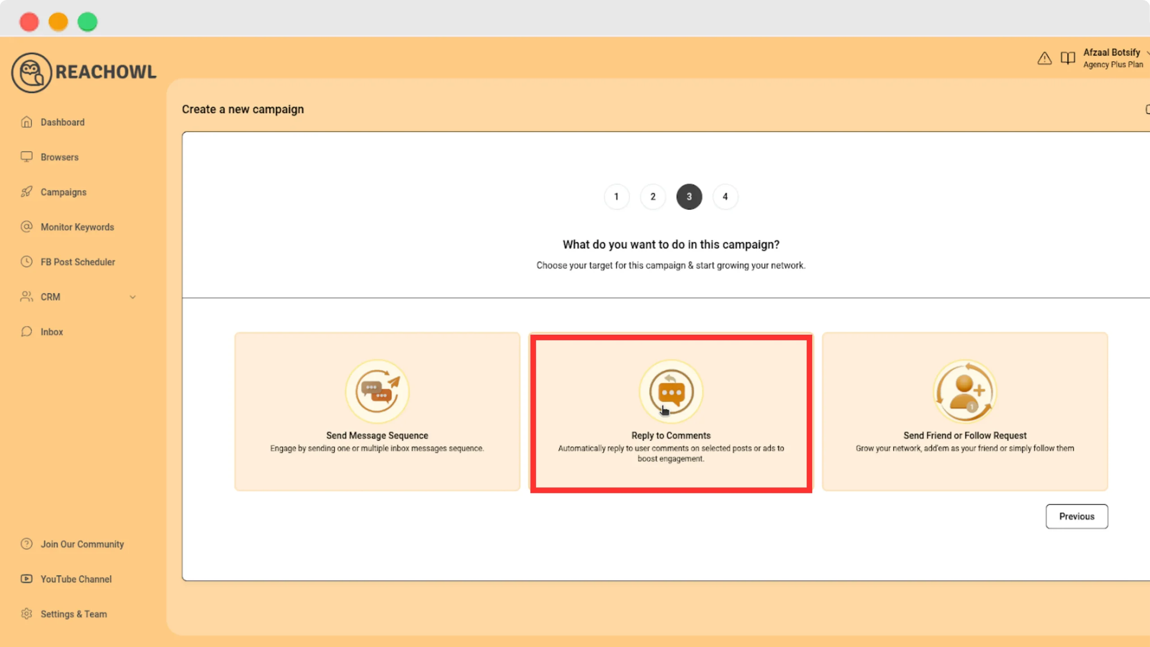Click the YouTube Channel play icon
The height and width of the screenshot is (647, 1150).
click(x=27, y=579)
